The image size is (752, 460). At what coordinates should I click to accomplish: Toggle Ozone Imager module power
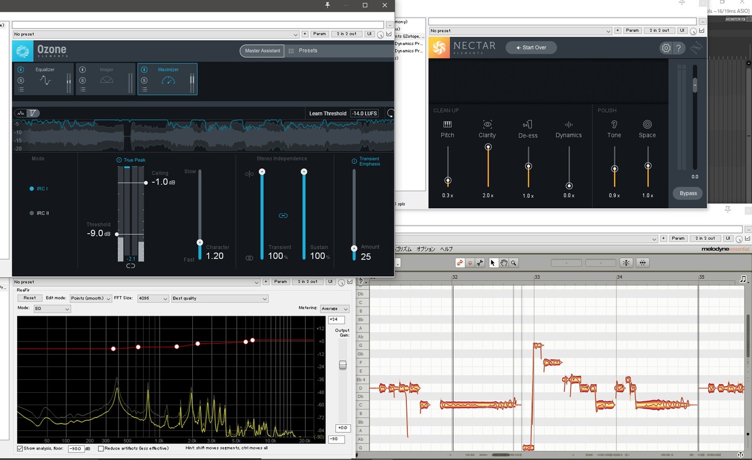(83, 70)
